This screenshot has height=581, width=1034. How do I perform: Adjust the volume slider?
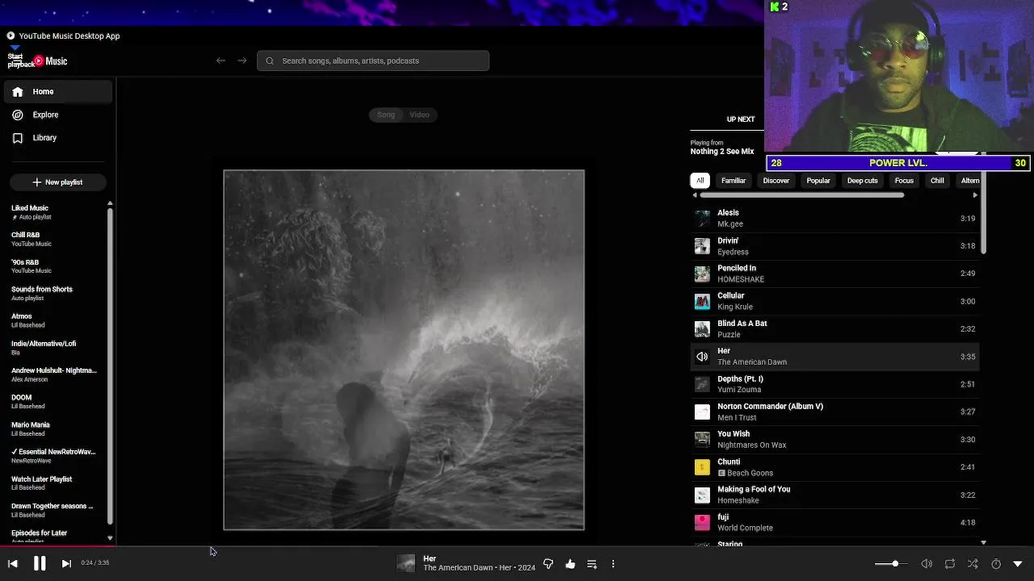click(x=892, y=564)
